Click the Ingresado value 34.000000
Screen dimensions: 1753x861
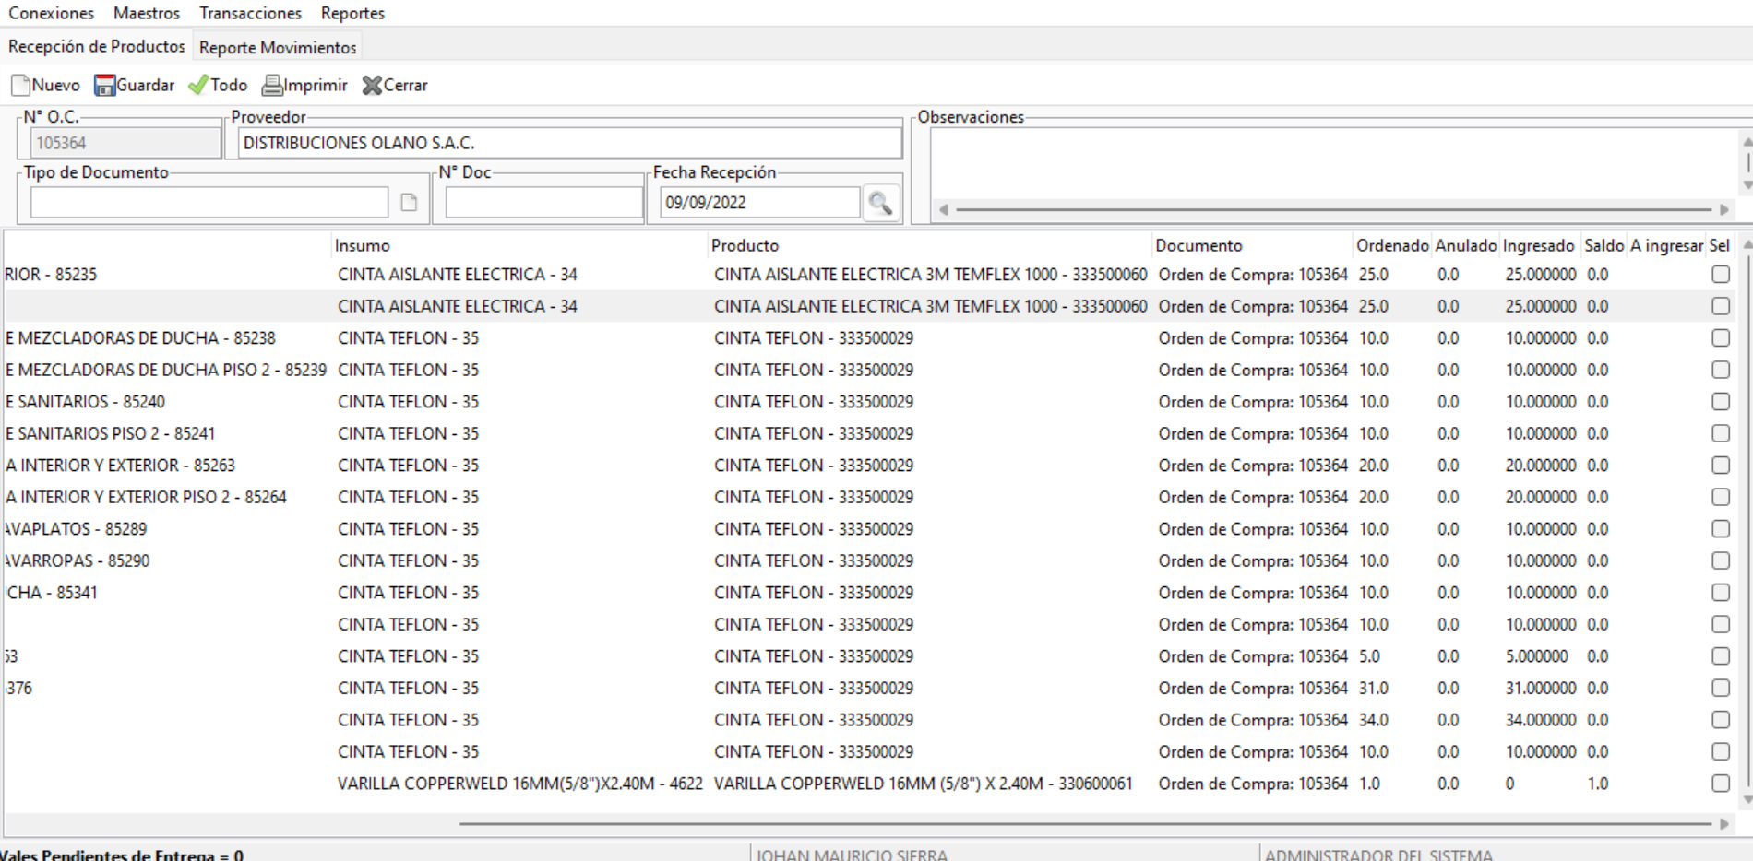[x=1541, y=720]
